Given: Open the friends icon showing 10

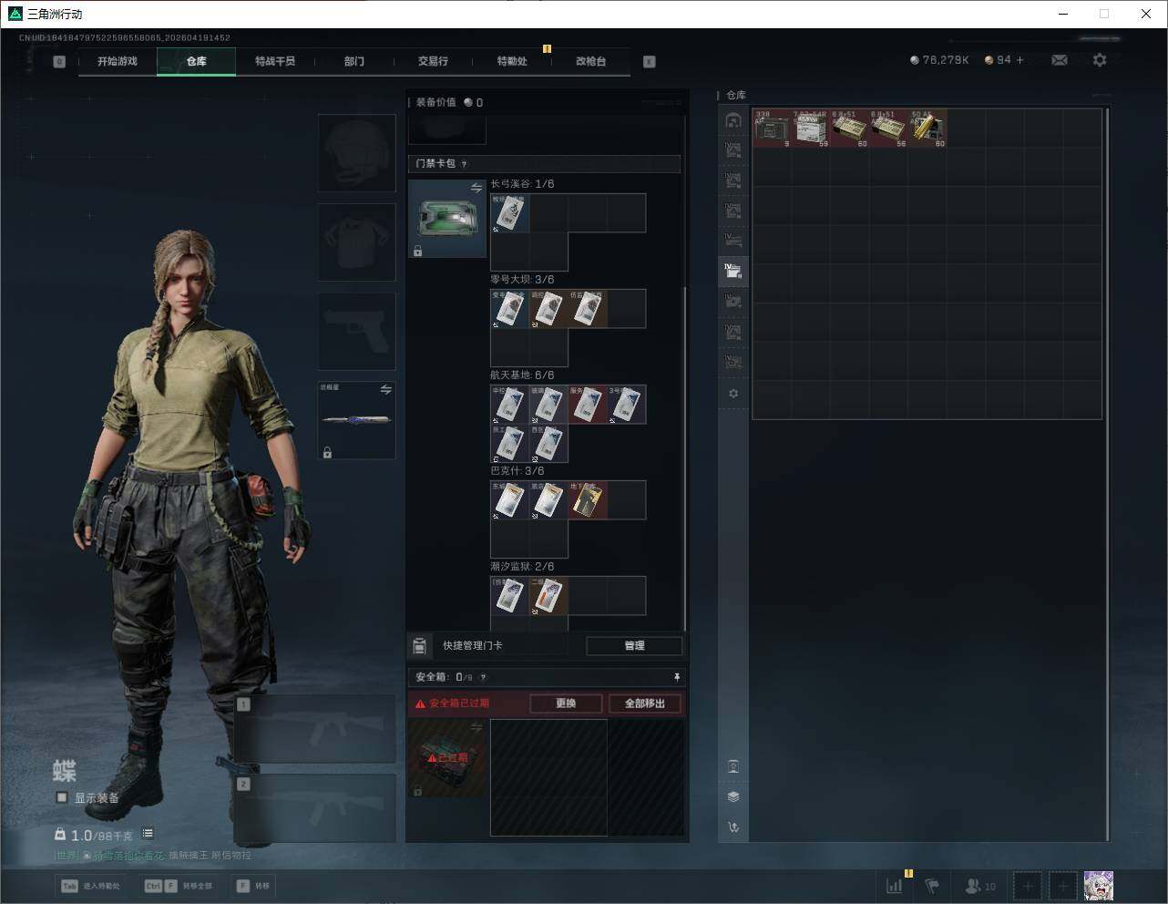Looking at the screenshot, I should 980,885.
